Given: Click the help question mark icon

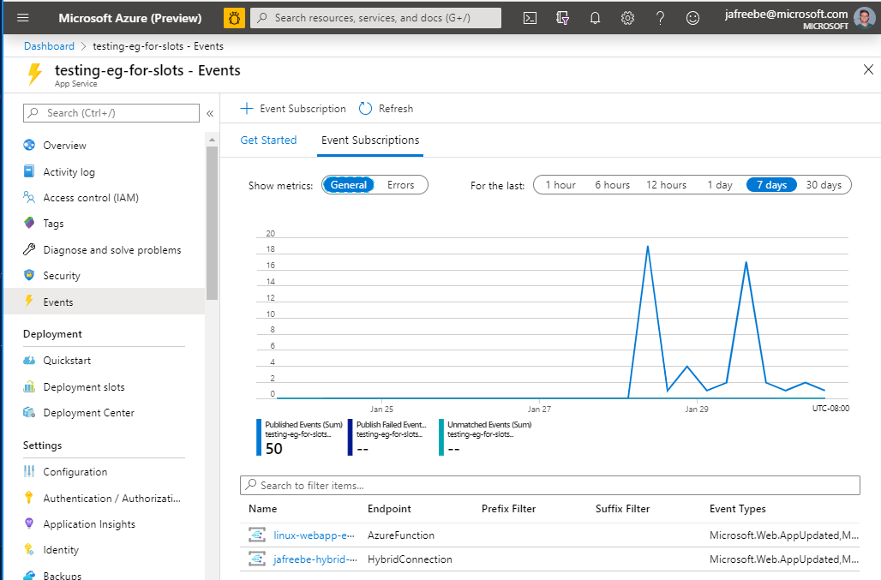Looking at the screenshot, I should pyautogui.click(x=660, y=18).
